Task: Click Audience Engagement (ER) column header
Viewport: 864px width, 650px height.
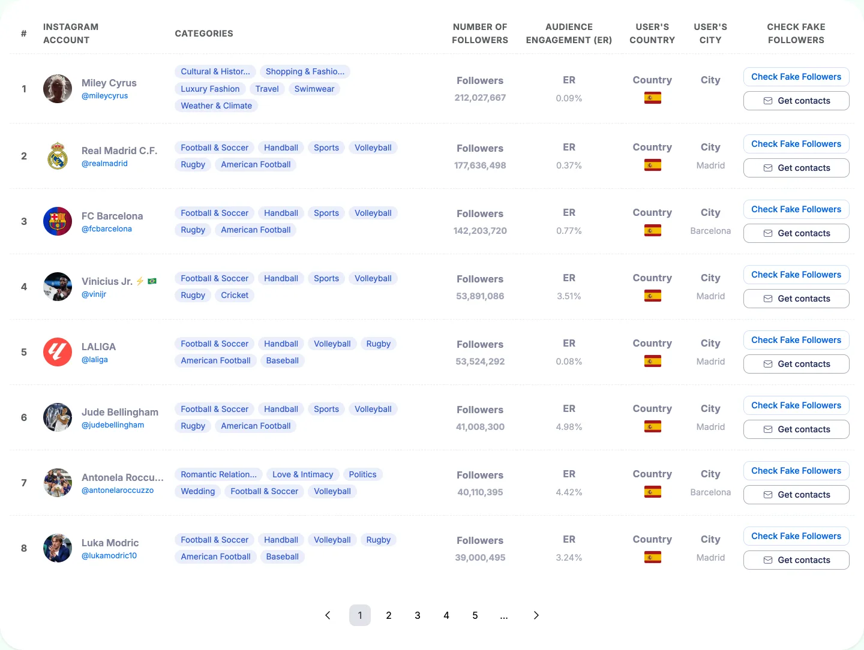Action: (x=569, y=34)
